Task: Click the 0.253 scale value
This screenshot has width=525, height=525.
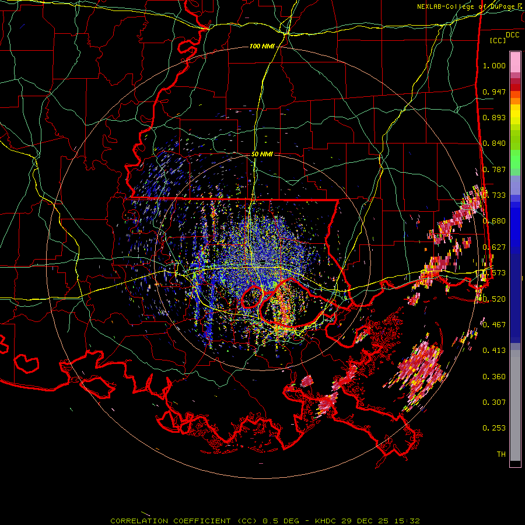Action: pos(494,428)
